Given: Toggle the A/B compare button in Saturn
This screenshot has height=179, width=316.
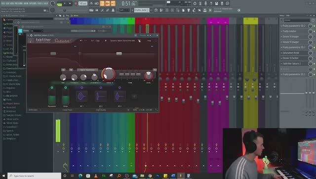Looking at the screenshot, I should coord(92,40).
